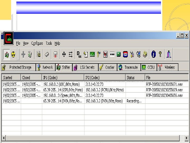Select row with 192.168.0.2 (iLBC,8Khz,Mono)
The width and height of the screenshot is (190, 143).
pos(95,84)
